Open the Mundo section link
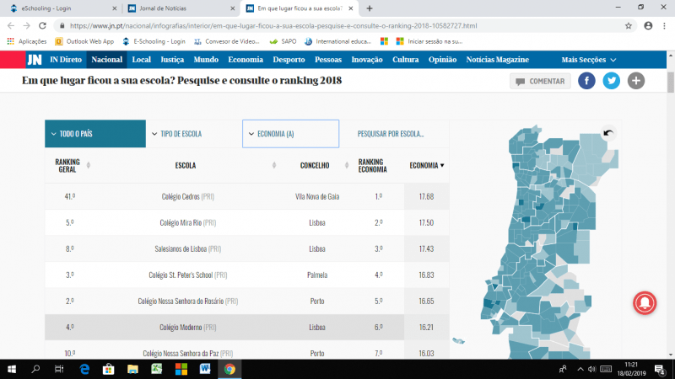 coord(206,60)
